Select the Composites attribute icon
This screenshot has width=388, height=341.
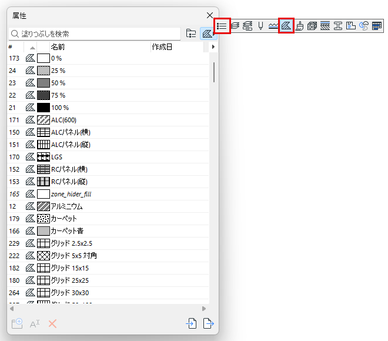[x=325, y=26]
